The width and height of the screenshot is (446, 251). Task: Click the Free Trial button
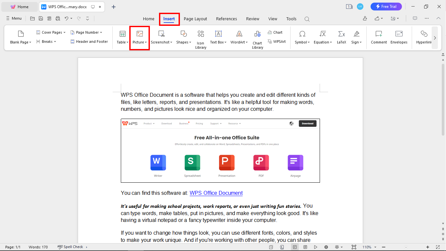tap(386, 6)
